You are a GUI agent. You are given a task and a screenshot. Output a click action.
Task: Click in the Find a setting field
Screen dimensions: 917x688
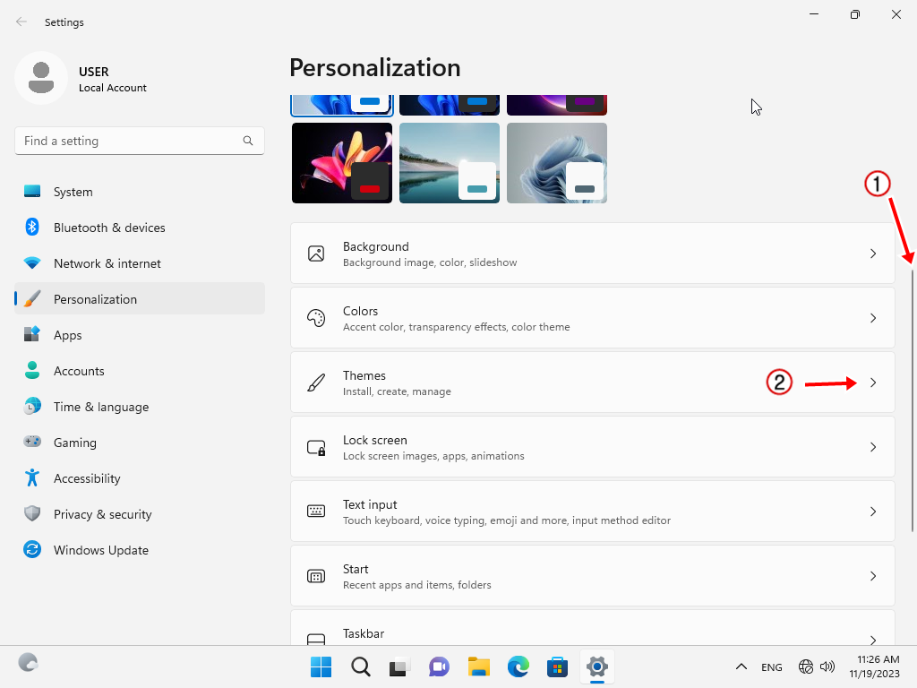[x=125, y=141]
